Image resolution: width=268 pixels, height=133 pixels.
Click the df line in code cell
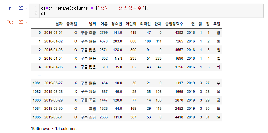pos(43,13)
